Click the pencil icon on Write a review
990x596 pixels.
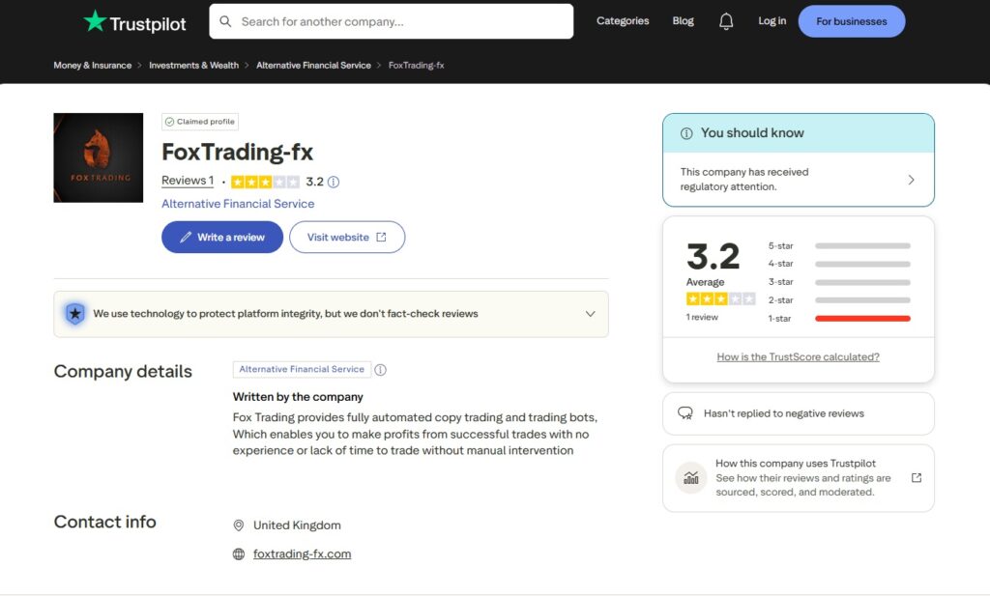tap(185, 237)
